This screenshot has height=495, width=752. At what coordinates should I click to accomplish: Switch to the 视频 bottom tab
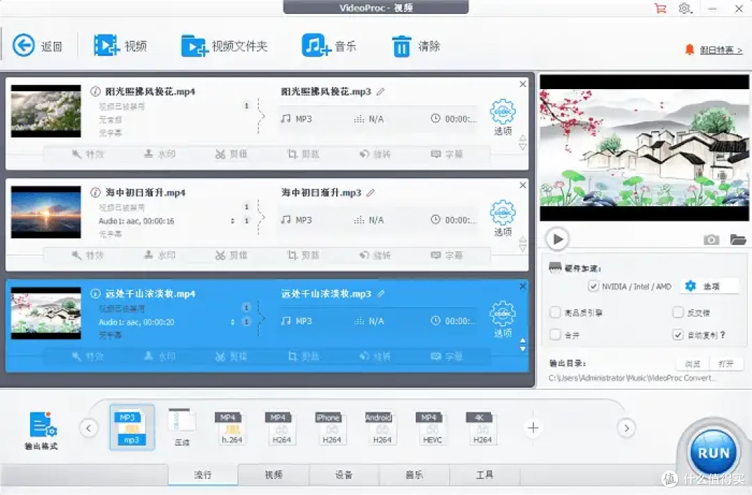tap(274, 475)
